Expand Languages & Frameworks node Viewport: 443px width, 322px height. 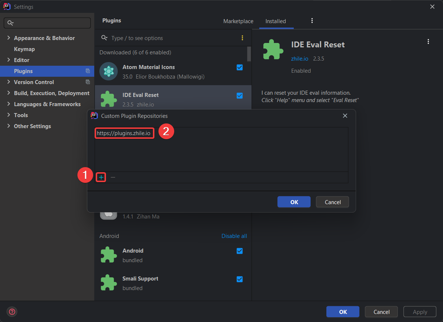click(x=9, y=104)
